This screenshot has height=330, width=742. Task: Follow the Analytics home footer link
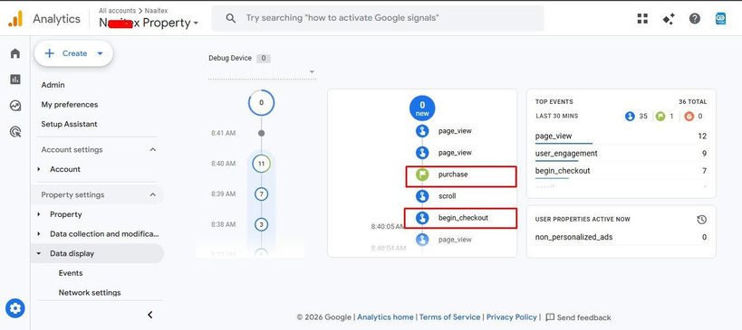pos(385,317)
